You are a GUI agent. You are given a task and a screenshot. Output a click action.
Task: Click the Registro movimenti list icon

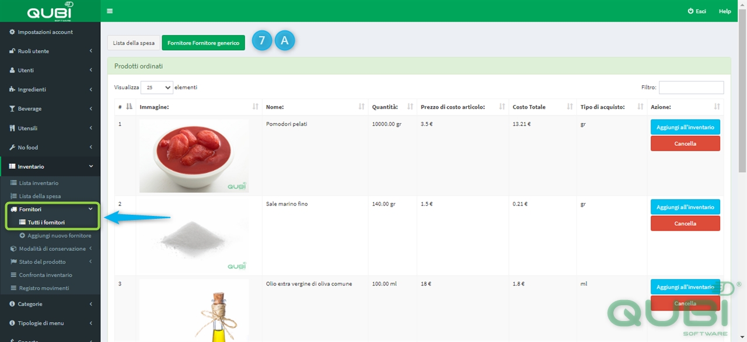pos(13,288)
